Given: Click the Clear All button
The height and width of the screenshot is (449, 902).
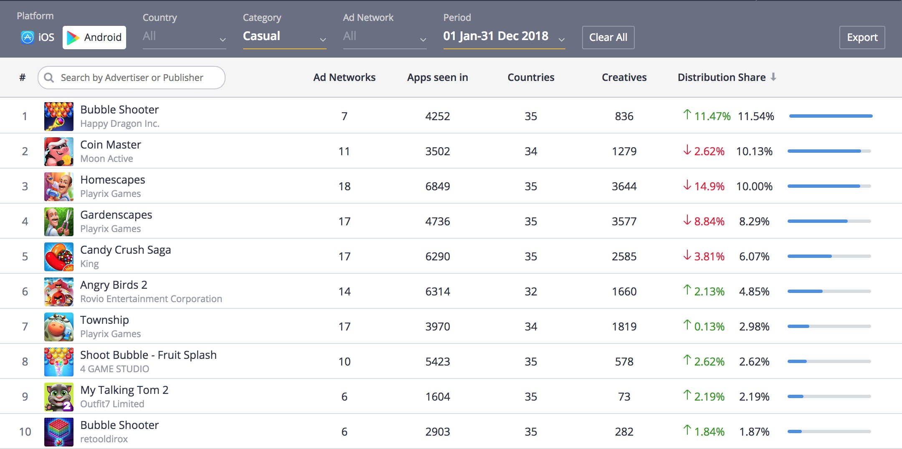Looking at the screenshot, I should pyautogui.click(x=608, y=38).
